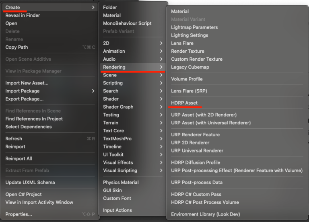Create an HDRP Diffusion Profile
The image size is (309, 222).
click(x=196, y=162)
